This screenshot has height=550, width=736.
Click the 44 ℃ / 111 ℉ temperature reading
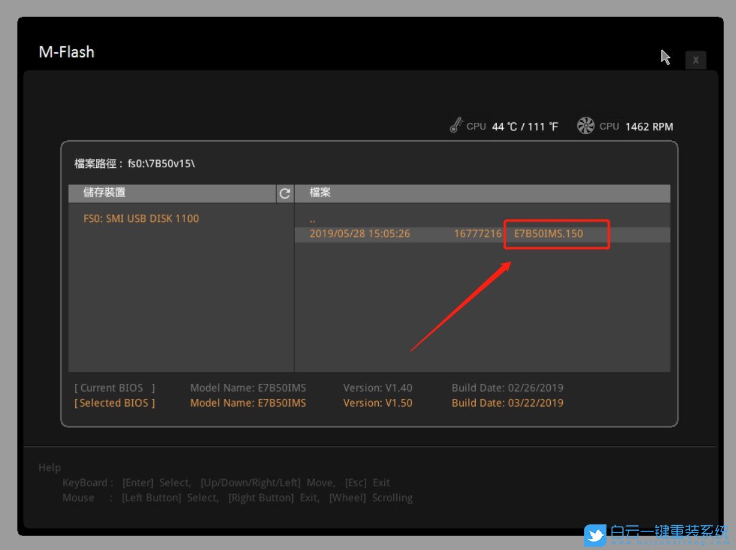point(524,126)
